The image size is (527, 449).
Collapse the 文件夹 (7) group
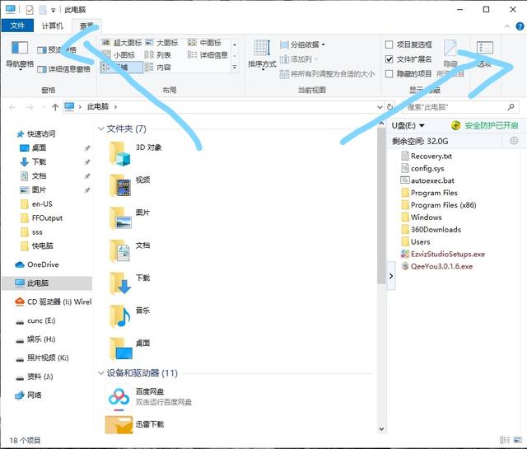click(100, 129)
